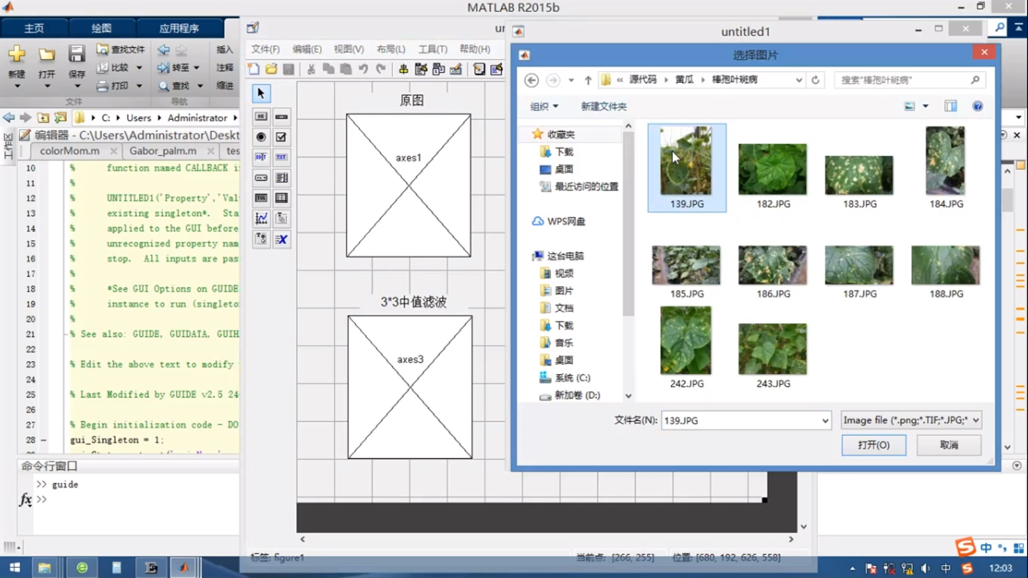Click the 新建文件夹 button

603,106
